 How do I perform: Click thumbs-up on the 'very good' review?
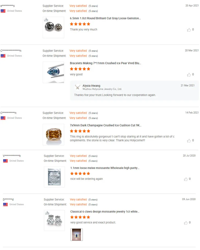[x=189, y=75]
